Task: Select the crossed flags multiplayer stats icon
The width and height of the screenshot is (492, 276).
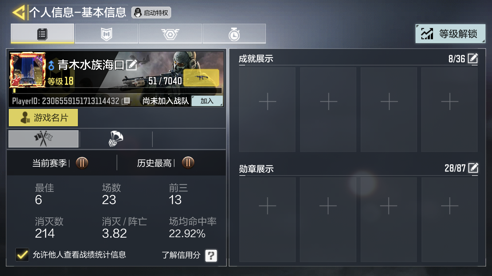Action: [x=44, y=139]
